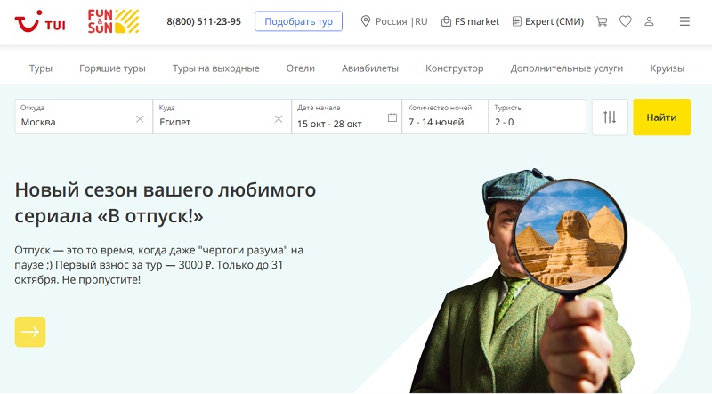Open the user account icon
This screenshot has width=712, height=394.
pos(649,21)
